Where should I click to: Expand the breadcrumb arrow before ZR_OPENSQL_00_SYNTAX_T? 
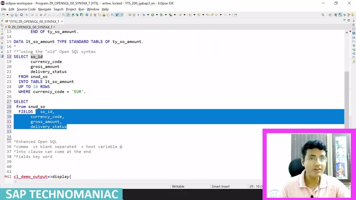click(6, 27)
